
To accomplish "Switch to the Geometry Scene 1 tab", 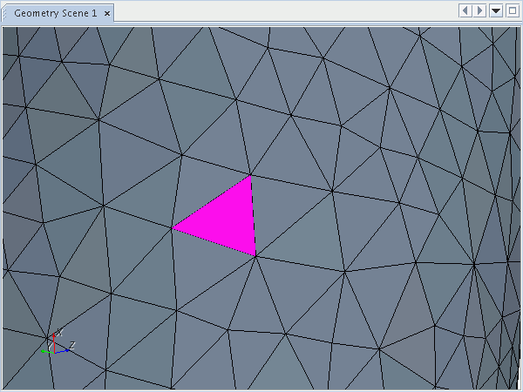I will (x=55, y=14).
